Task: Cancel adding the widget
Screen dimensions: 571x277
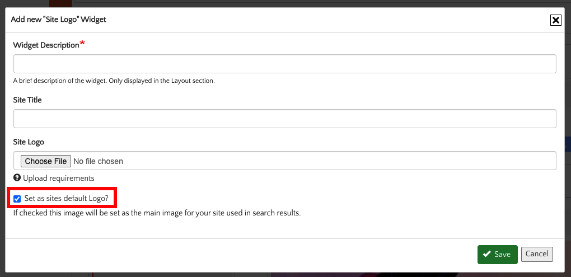Action: pyautogui.click(x=537, y=254)
